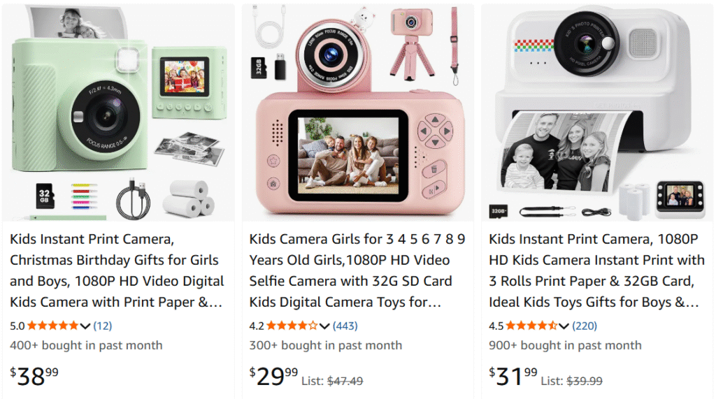Click the $39.99 list price text
The image size is (716, 399).
(584, 381)
